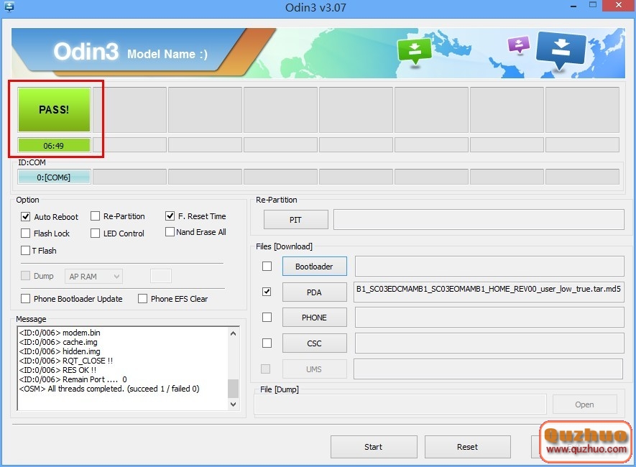Screen dimensions: 636x467
Task: Click the Message log scrollbar thumb
Action: (234, 389)
